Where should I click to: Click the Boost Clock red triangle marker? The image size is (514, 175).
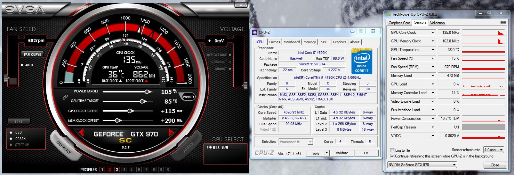[147, 81]
